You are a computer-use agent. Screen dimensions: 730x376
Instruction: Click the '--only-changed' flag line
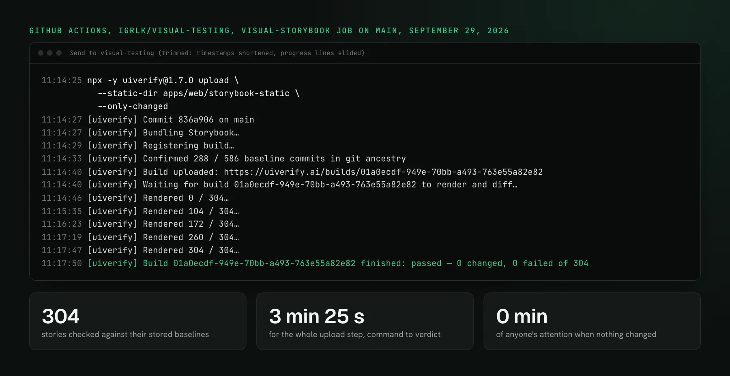133,106
